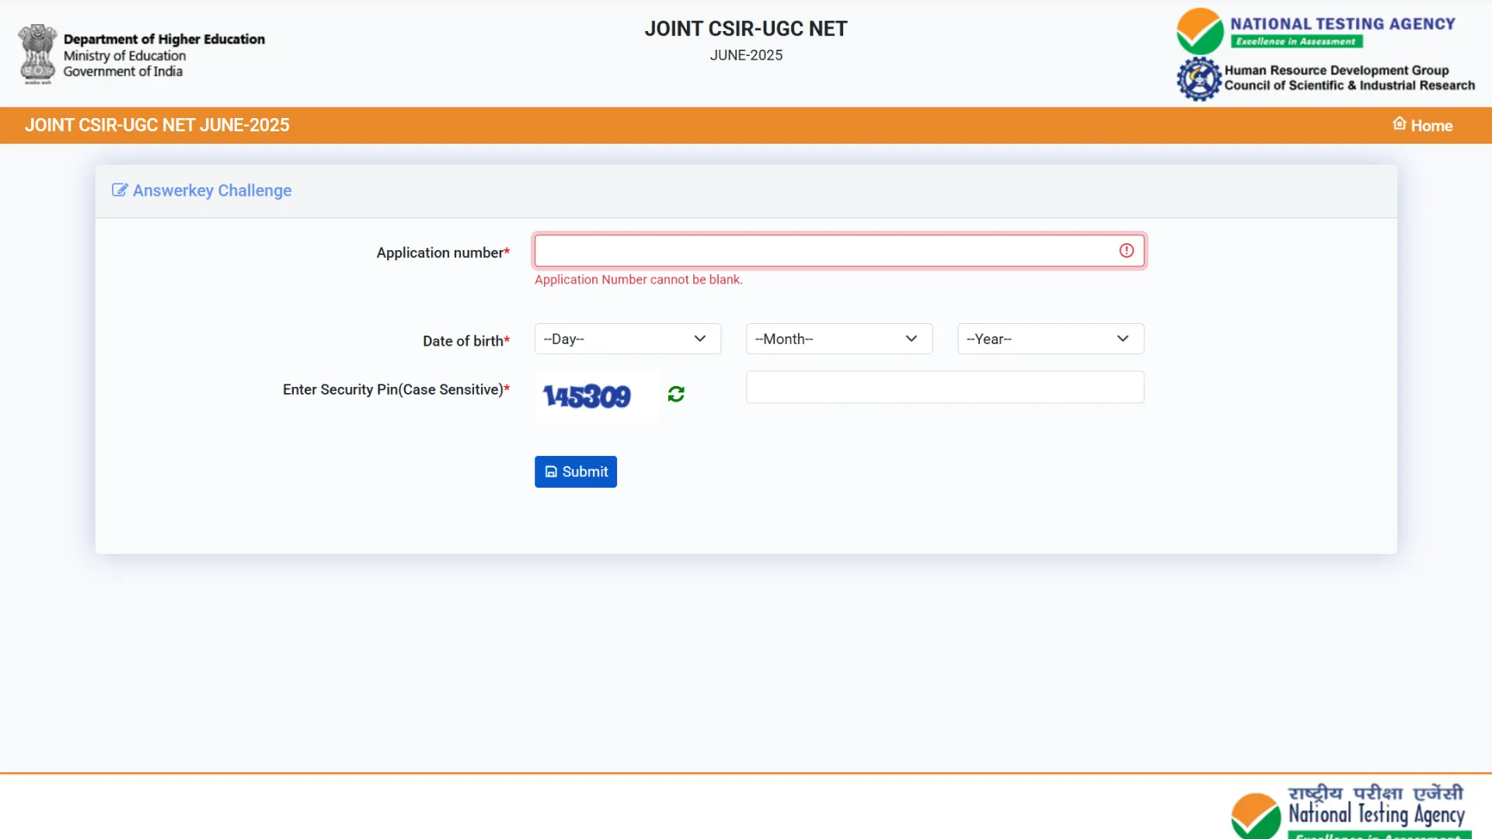
Task: Open the Month dropdown
Action: point(838,339)
